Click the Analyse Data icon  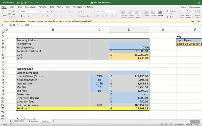point(197,13)
